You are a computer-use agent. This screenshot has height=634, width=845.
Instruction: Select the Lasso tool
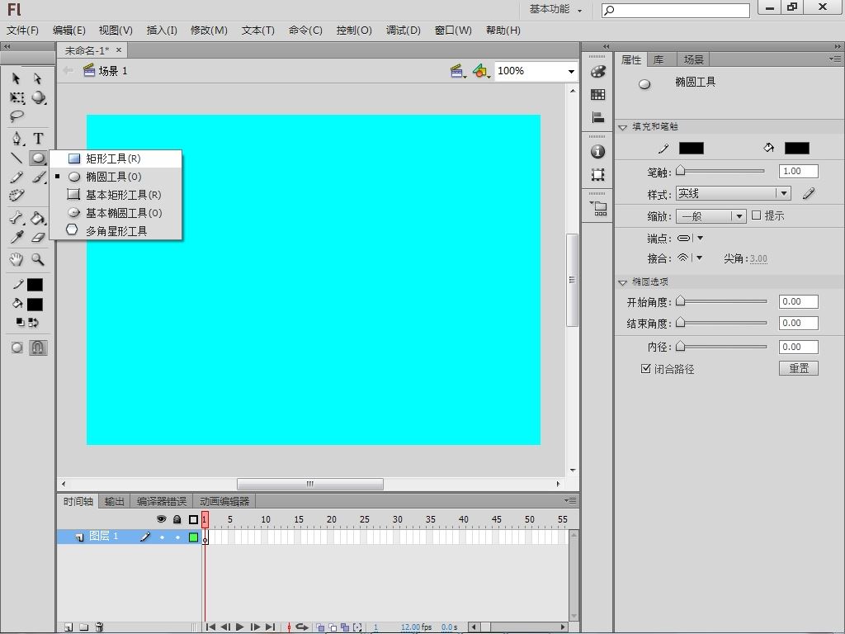click(17, 116)
